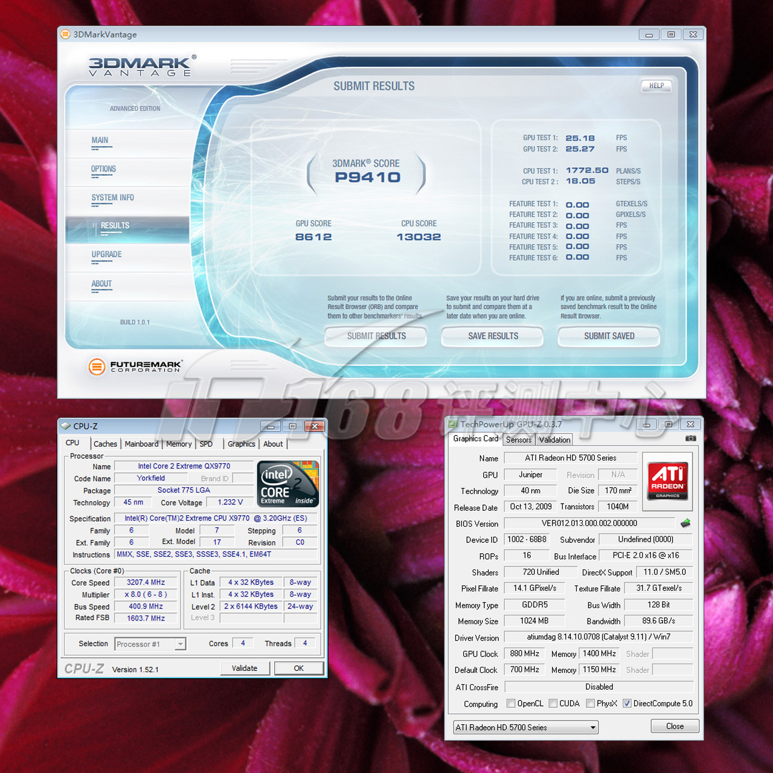Screen dimensions: 773x773
Task: Select the Graphics tab in CPU-Z
Action: click(242, 444)
